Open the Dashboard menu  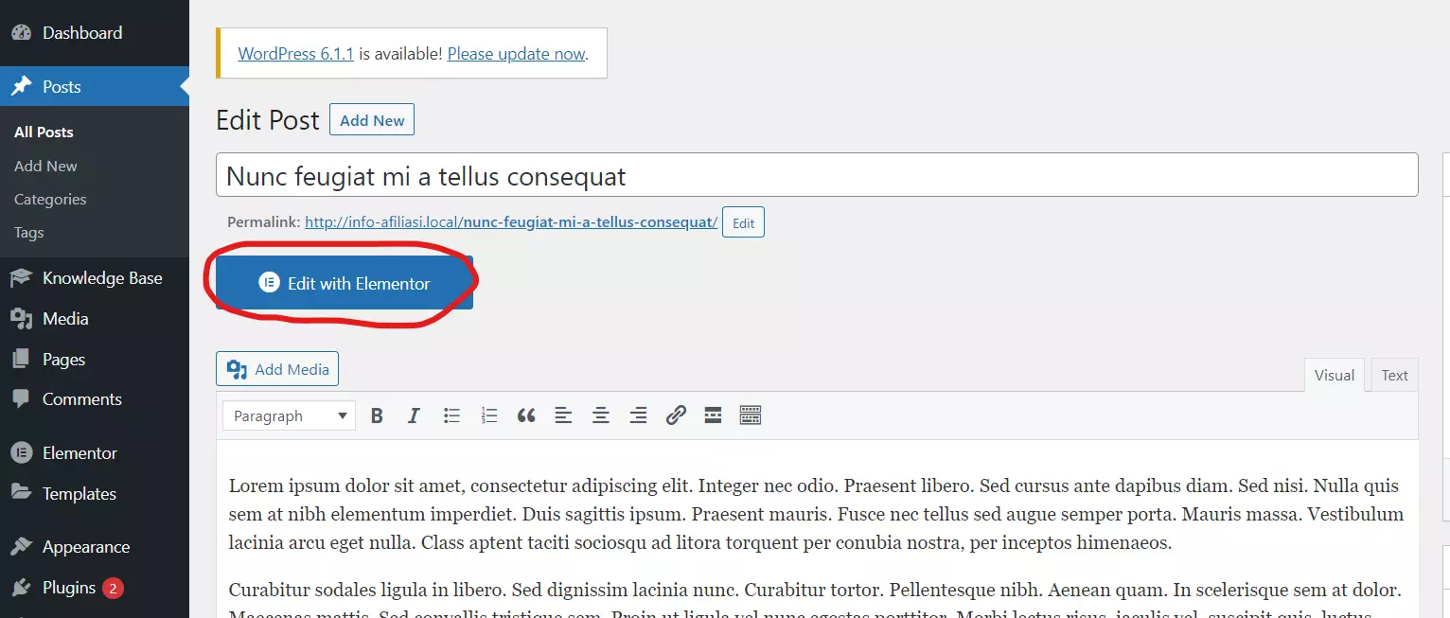point(82,32)
